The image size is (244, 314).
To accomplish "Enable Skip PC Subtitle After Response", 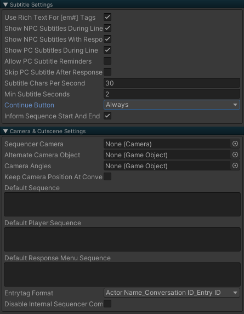I will tap(107, 72).
